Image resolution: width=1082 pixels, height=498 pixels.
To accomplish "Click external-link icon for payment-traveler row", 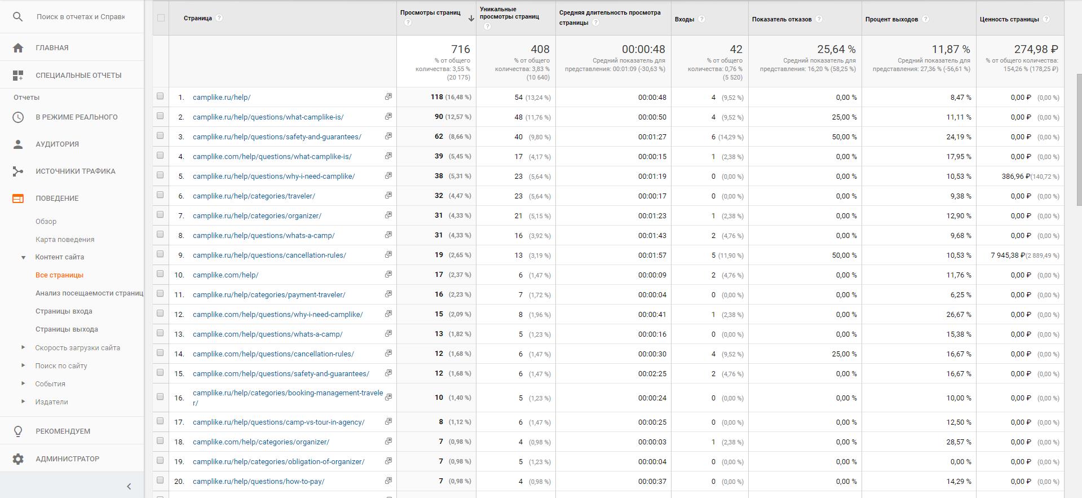I will [388, 294].
